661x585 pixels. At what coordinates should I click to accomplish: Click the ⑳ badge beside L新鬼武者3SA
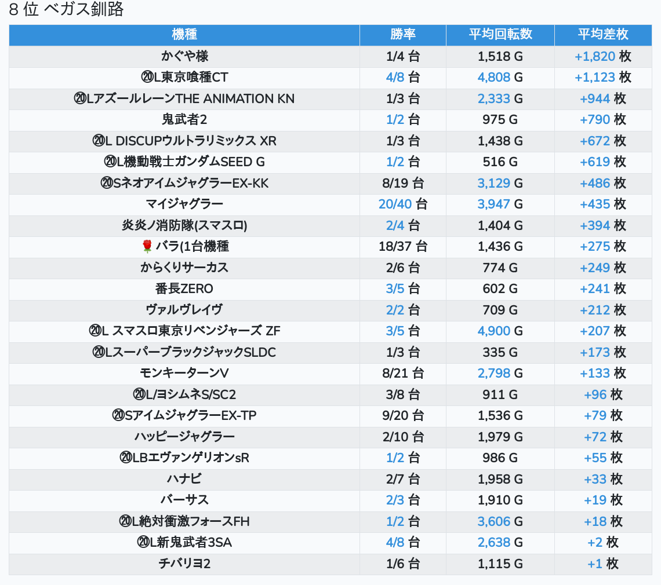click(143, 543)
